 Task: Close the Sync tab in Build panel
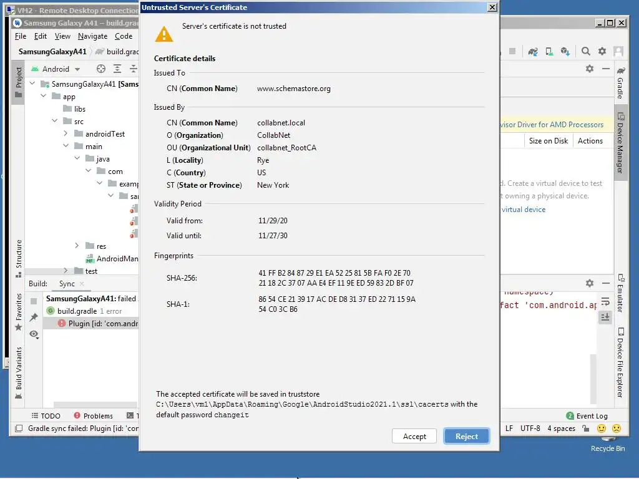[x=82, y=284]
